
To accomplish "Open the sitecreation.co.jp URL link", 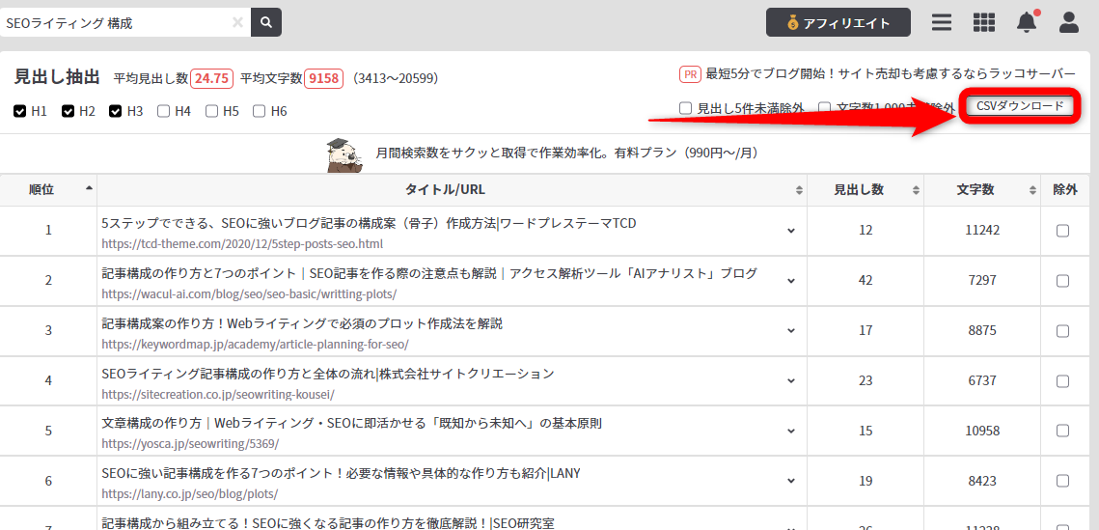I will click(x=218, y=395).
